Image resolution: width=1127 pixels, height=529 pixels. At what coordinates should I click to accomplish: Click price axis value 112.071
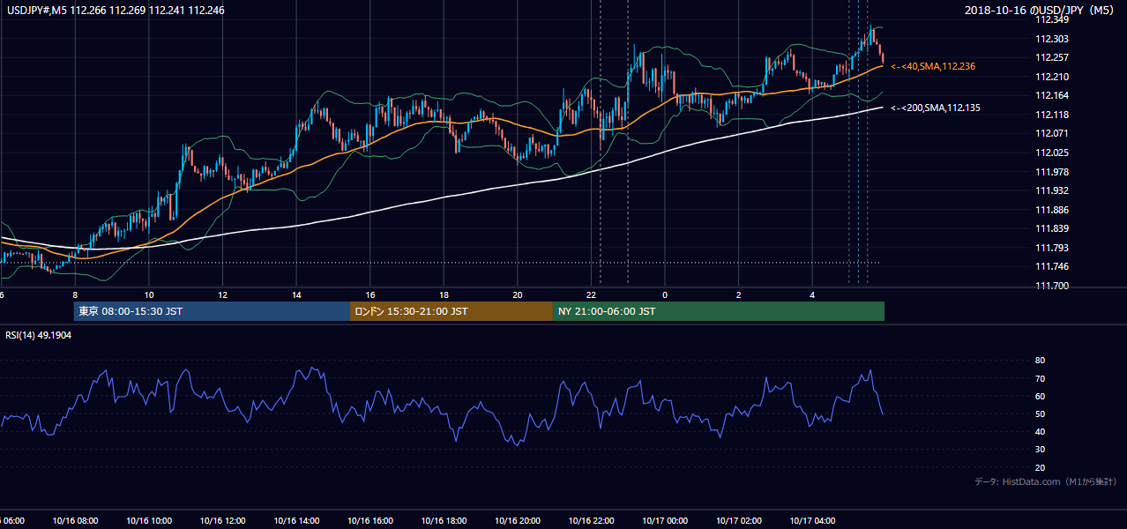pos(1052,133)
